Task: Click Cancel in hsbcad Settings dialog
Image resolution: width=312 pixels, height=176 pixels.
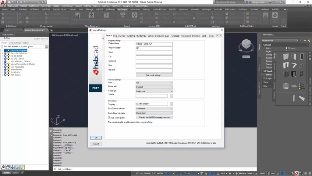Action: point(96,144)
